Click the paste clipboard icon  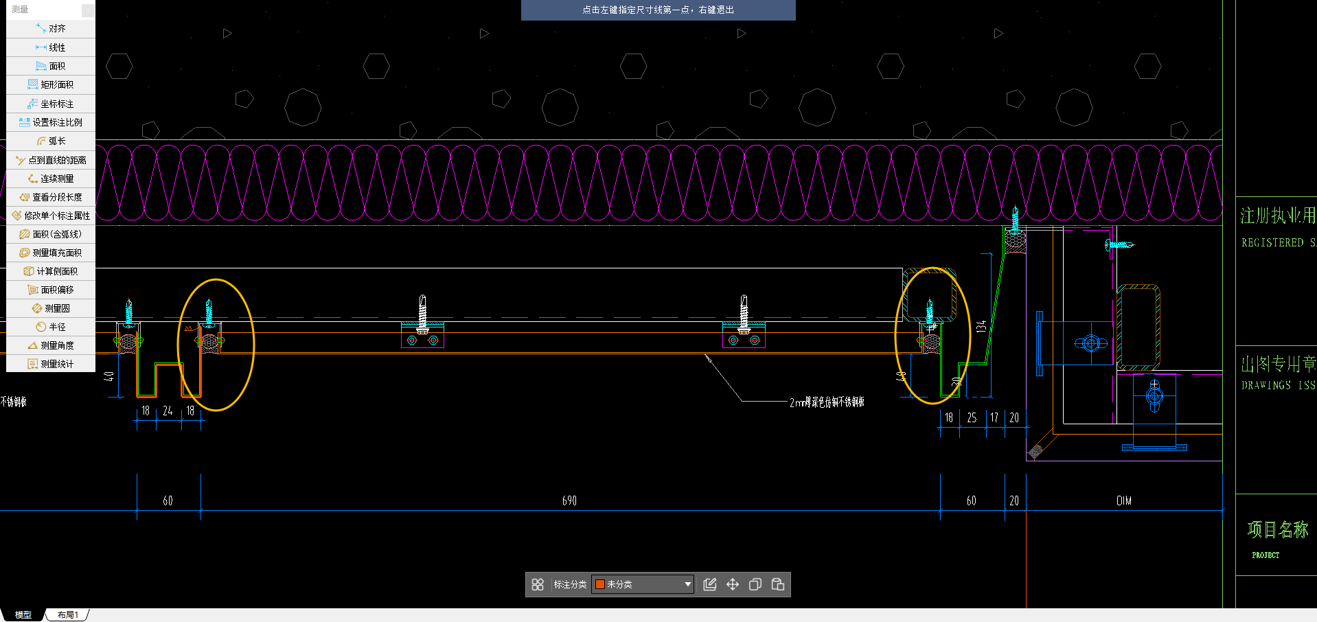(x=778, y=584)
